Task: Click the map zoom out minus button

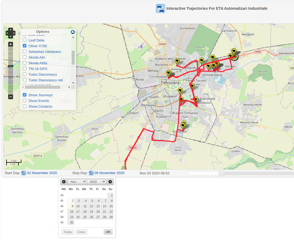Action: [11, 97]
